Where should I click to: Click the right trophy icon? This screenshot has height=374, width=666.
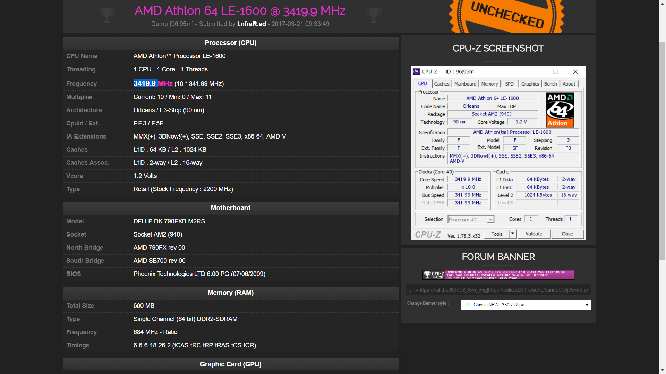click(374, 15)
